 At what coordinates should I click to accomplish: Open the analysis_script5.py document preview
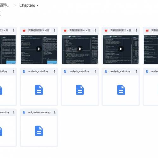80,90
